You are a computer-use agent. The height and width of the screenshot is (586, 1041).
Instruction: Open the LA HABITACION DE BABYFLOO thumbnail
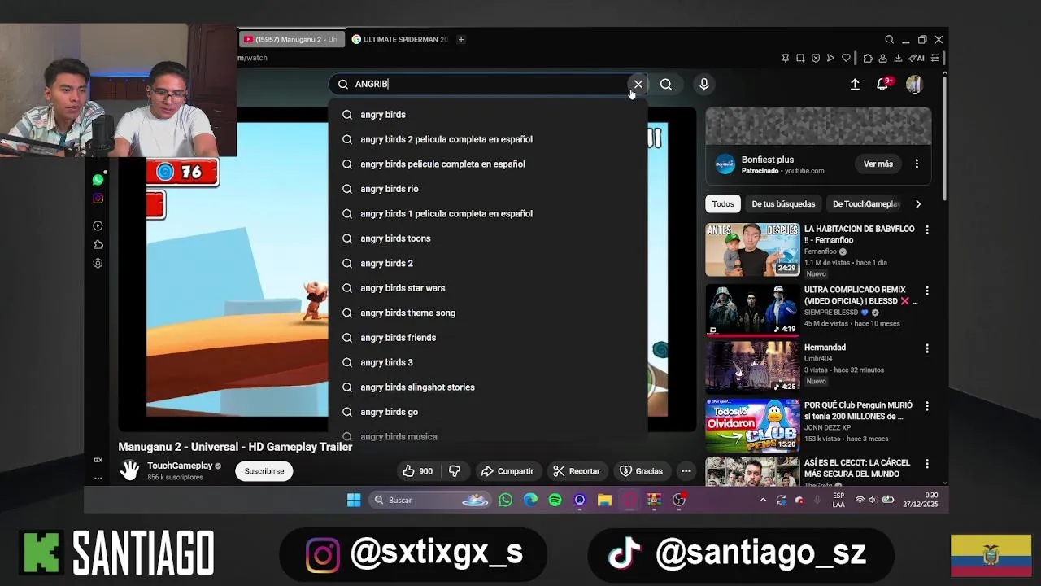[x=753, y=250]
